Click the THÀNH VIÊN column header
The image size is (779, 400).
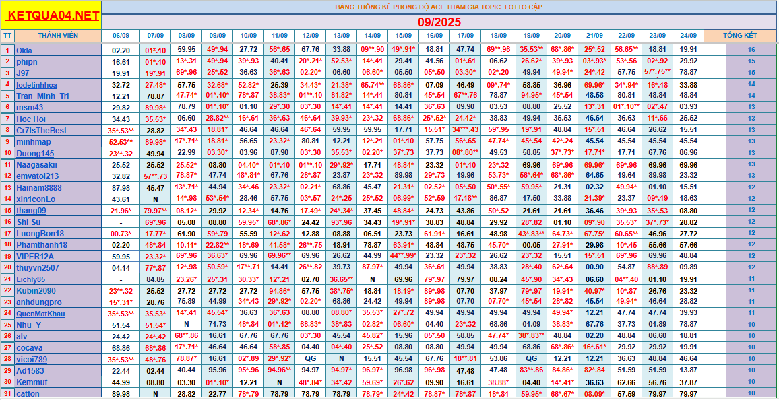tap(57, 35)
